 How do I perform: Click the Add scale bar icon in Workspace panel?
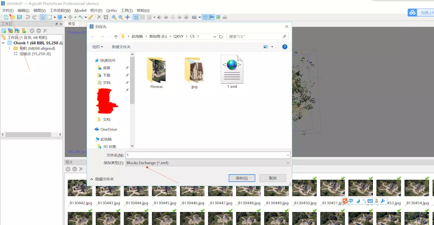(x=24, y=31)
